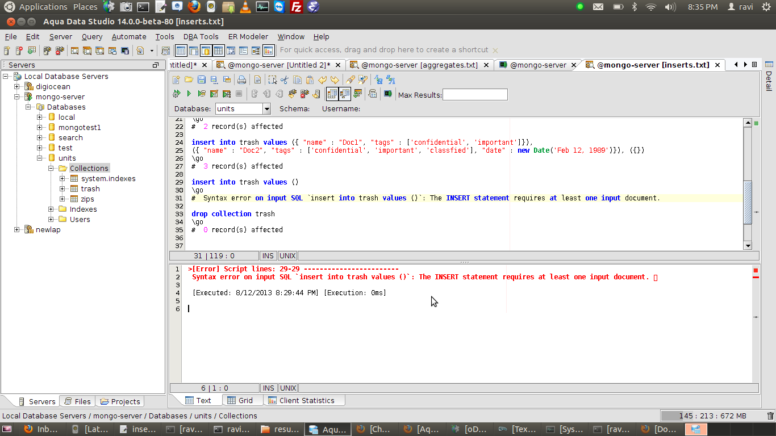The width and height of the screenshot is (776, 436).
Task: Toggle the pressed grid button right of the cylinder button
Action: click(218, 51)
